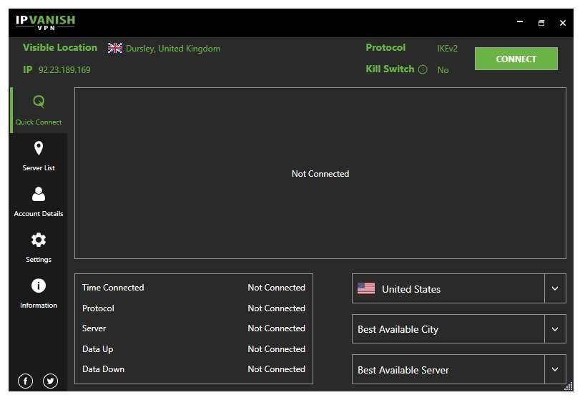Switch to the Information tab label
Screen dimensions: 580x400
[x=39, y=306]
